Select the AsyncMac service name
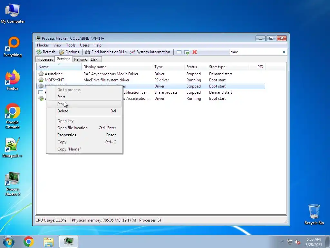 pyautogui.click(x=54, y=74)
